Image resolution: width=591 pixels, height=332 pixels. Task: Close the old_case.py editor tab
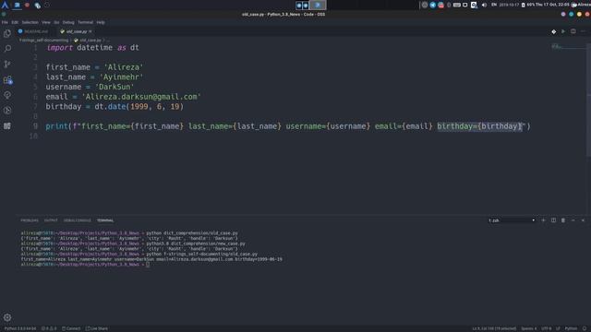click(x=90, y=31)
